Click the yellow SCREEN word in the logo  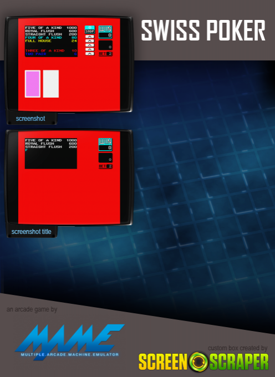(163, 362)
